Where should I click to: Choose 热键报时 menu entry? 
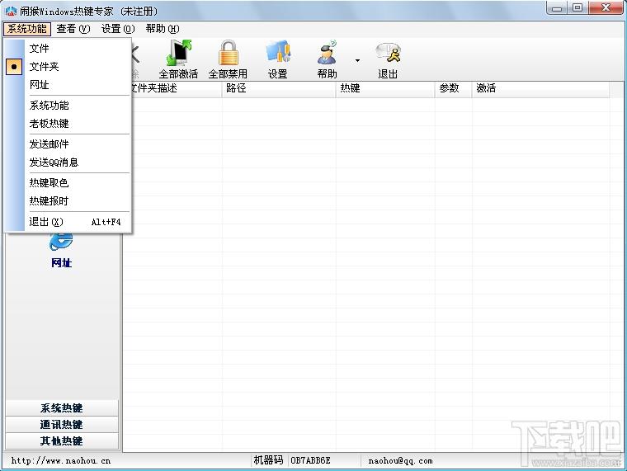coord(78,201)
